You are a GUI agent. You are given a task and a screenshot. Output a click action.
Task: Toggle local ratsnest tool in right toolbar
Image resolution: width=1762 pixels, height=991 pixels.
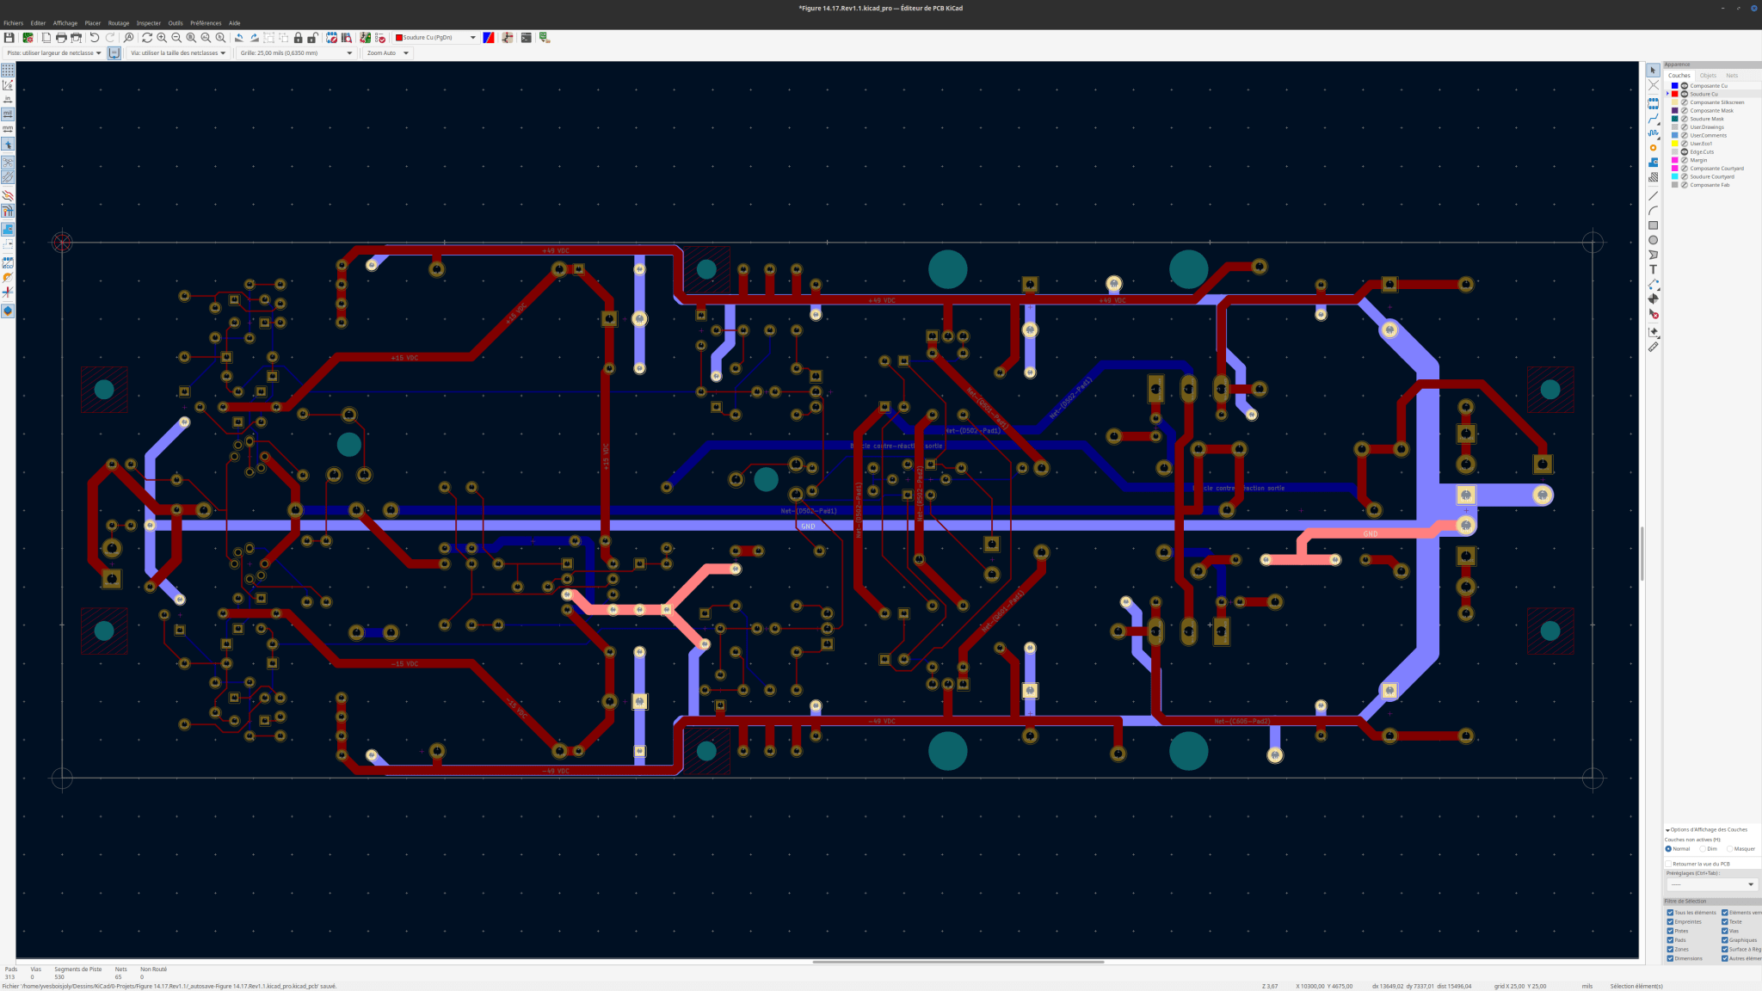(1653, 85)
